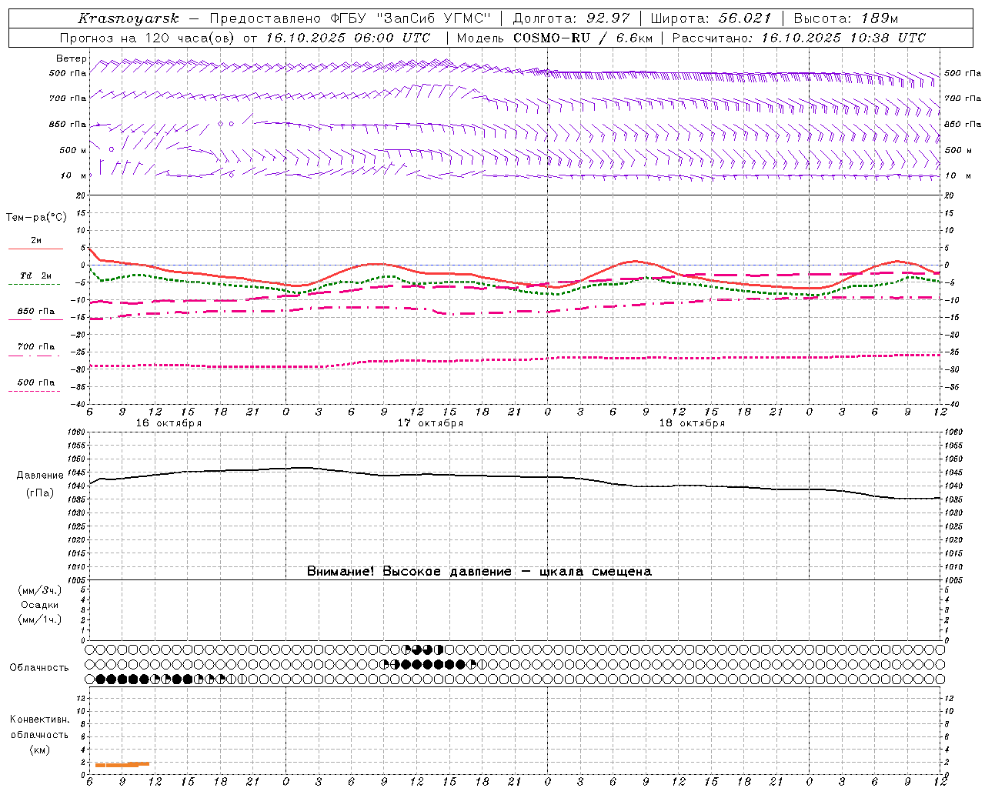Screen dimensions: 985x788
Task: Click warning "Внимание! Высокое давление — шкала смещена"
Action: point(479,572)
